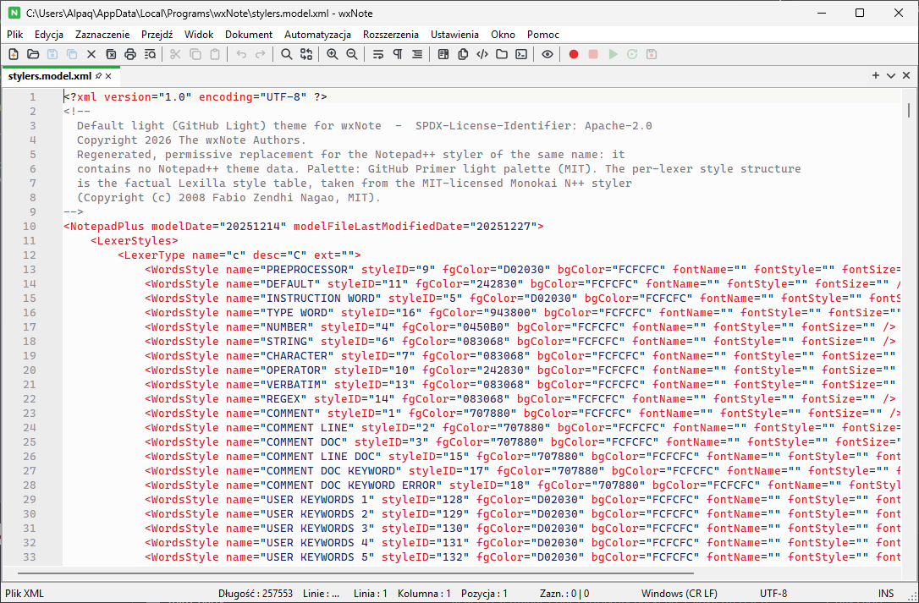Click Windows (CR LF) line ending selector

[x=679, y=594]
